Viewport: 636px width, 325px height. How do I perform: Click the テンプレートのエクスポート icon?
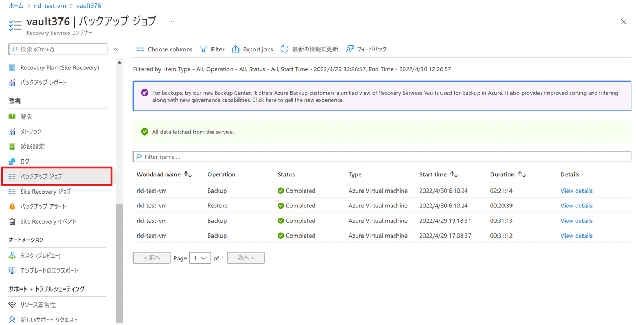coord(12,270)
